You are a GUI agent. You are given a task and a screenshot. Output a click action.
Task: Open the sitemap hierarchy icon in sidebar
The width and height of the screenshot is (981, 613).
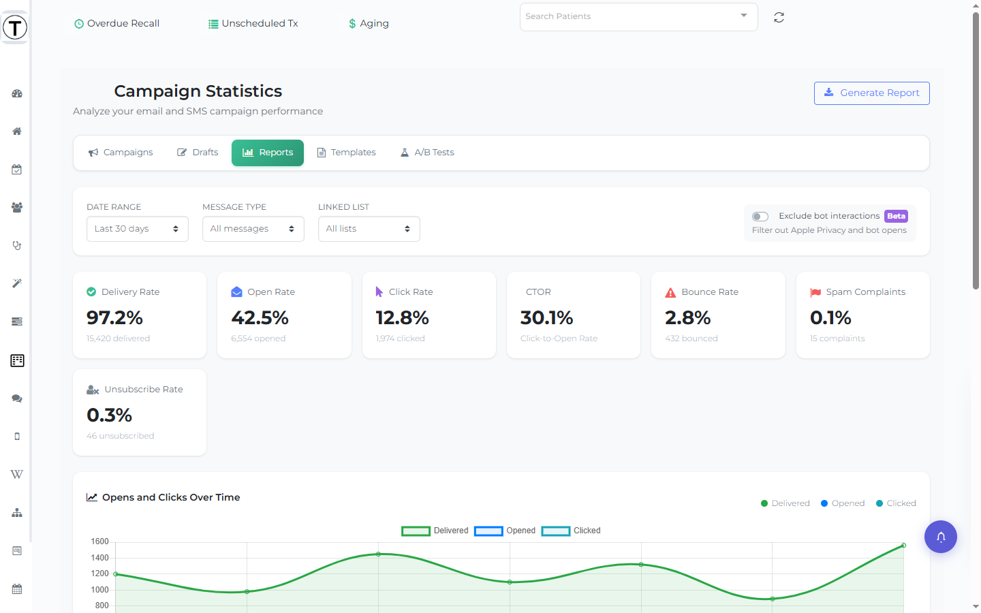coord(17,513)
